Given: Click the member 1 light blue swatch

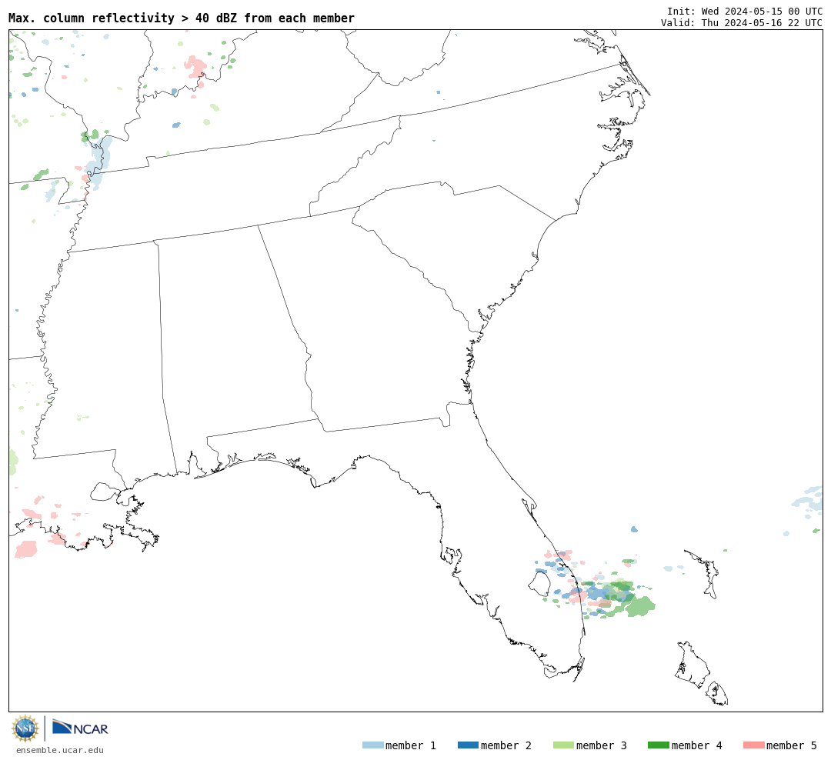Looking at the screenshot, I should point(372,745).
